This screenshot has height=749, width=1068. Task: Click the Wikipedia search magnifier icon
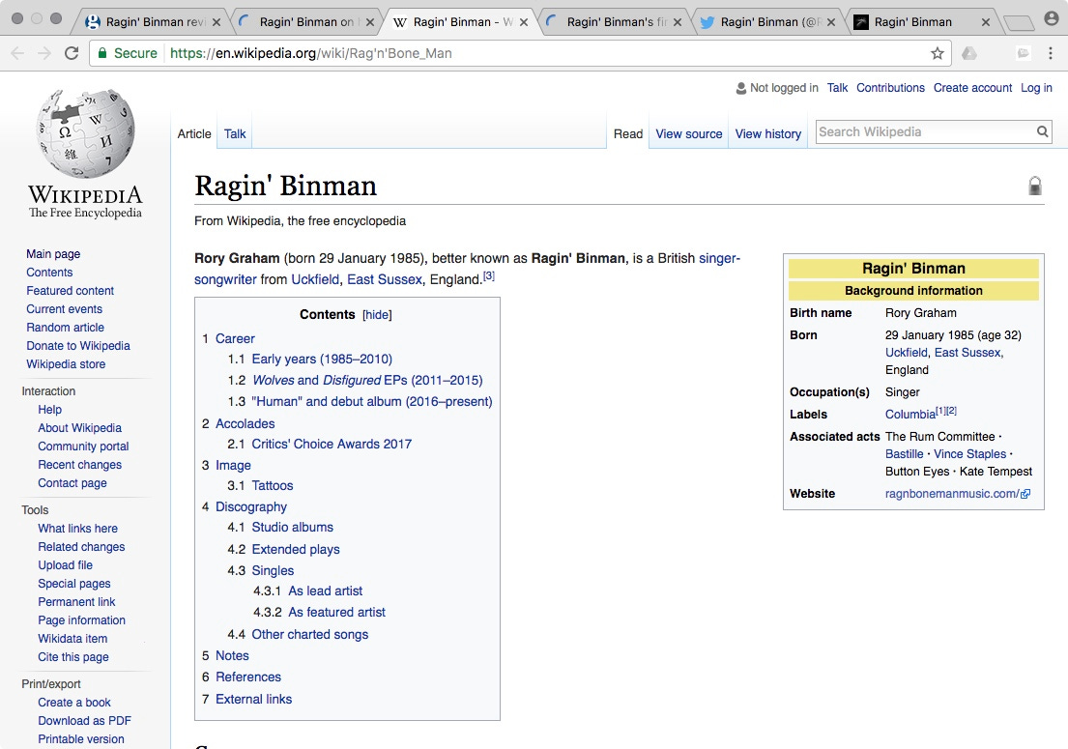[x=1042, y=131]
